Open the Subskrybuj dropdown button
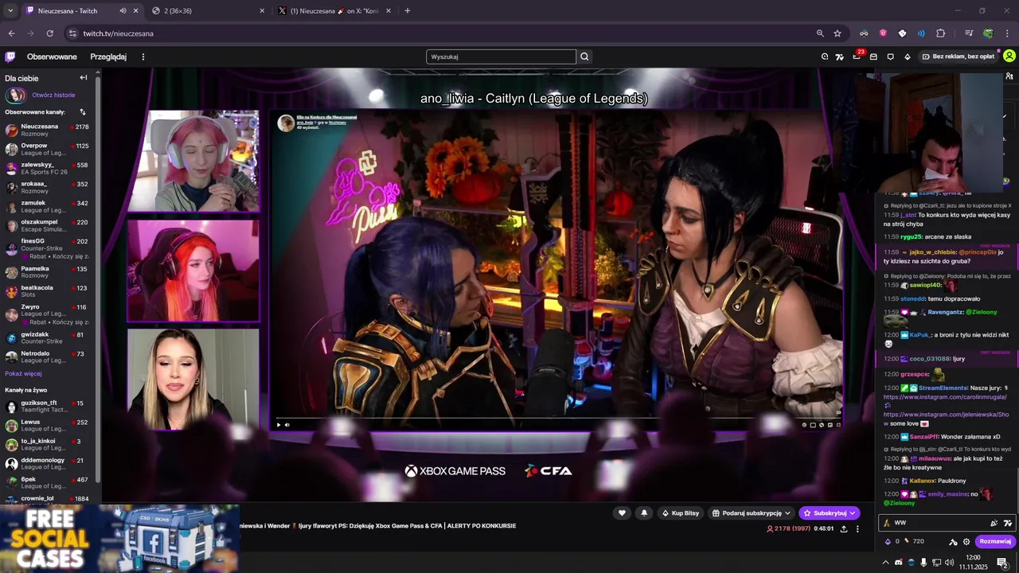Screen dimensions: 1019x573 (x=829, y=513)
